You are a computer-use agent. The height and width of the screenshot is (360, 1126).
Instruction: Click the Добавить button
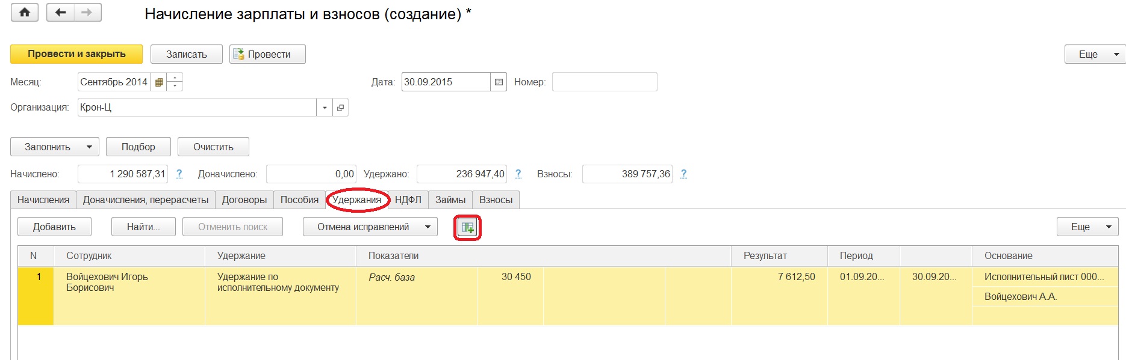(54, 227)
